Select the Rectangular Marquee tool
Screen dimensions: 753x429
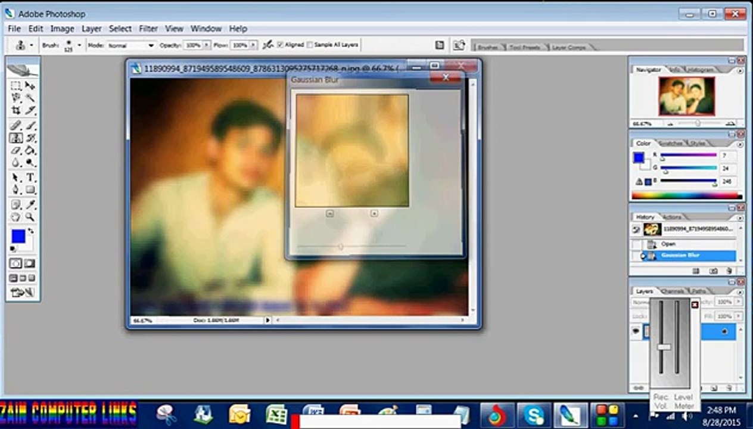click(17, 86)
